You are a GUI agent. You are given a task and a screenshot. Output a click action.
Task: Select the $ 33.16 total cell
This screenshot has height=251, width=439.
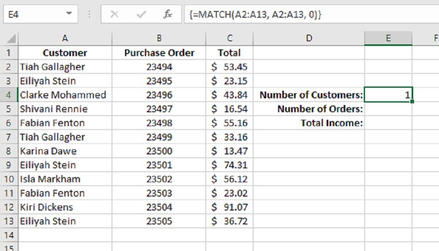(229, 137)
